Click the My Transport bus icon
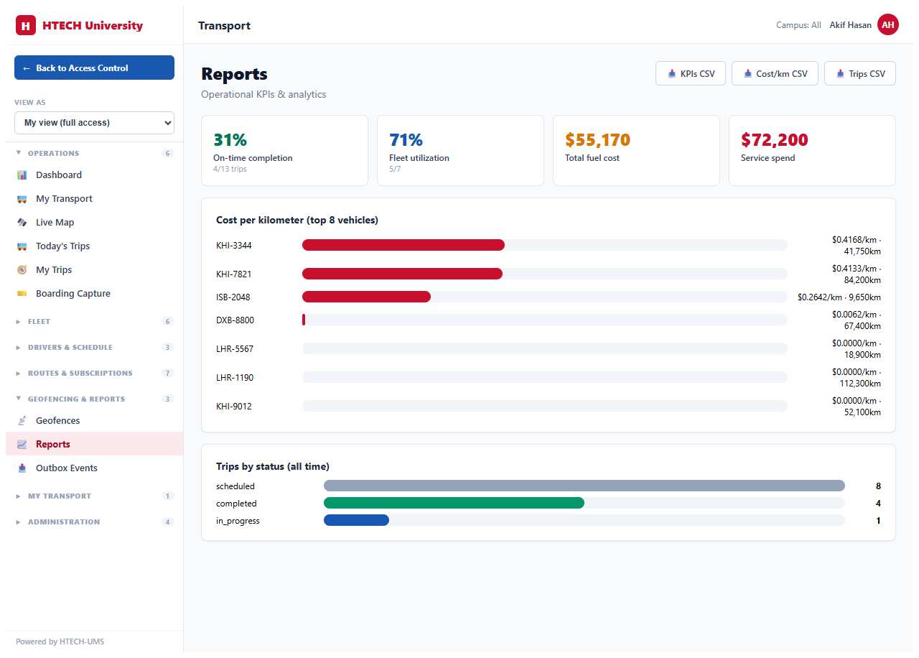Image resolution: width=919 pixels, height=658 pixels. click(22, 199)
